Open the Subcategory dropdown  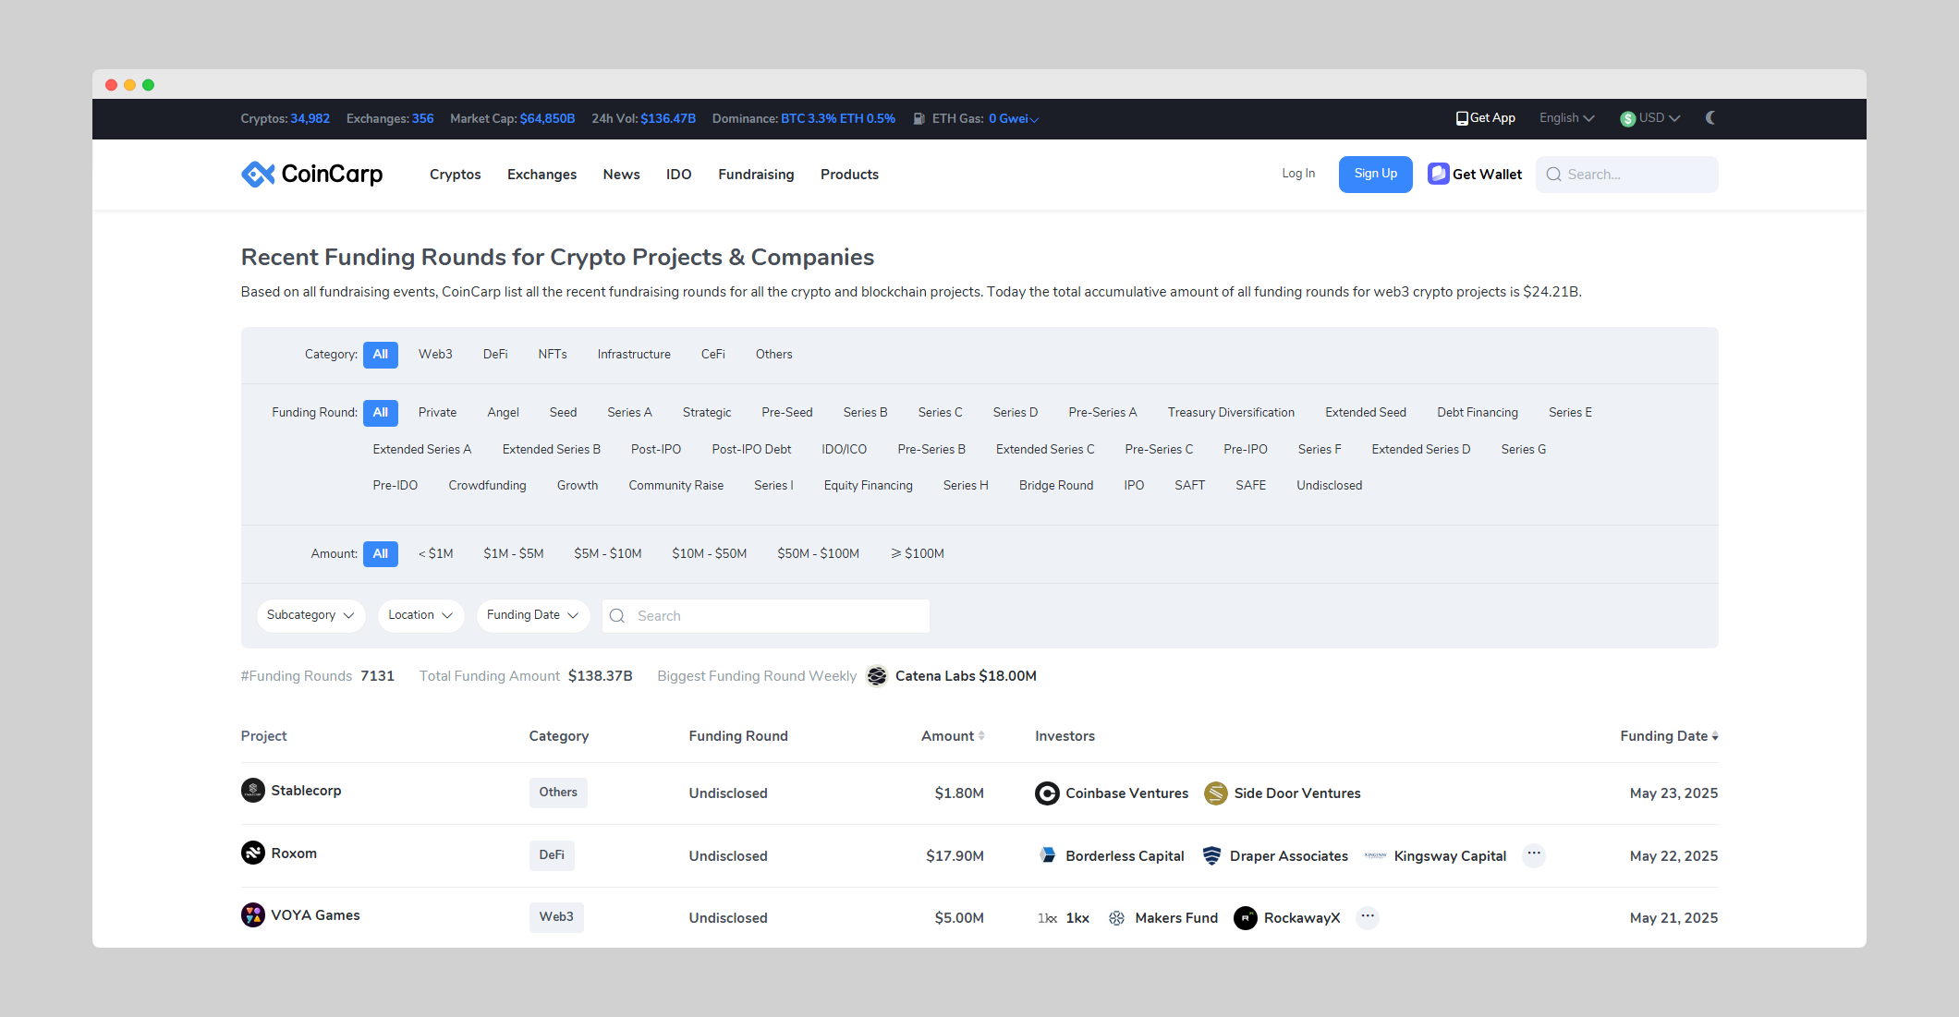[x=310, y=616]
